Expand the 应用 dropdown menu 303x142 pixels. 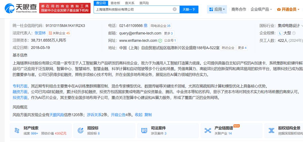(x=217, y=9)
